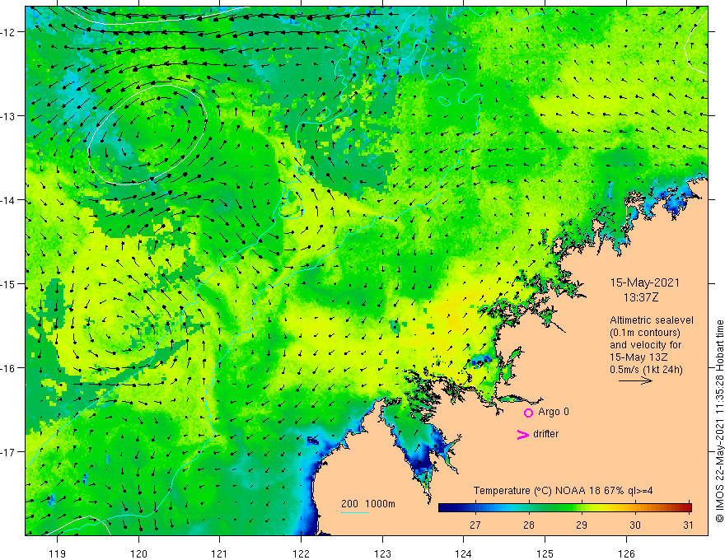The height and width of the screenshot is (560, 725).
Task: Click the '28' color bar tick label
Action: 528,525
